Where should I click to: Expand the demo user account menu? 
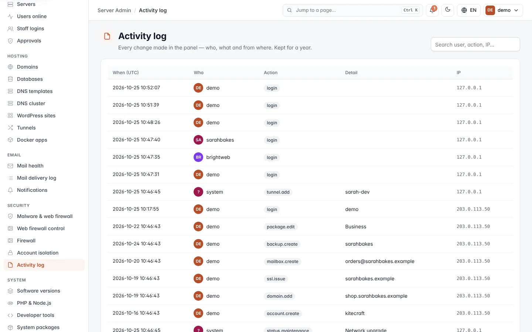pyautogui.click(x=503, y=10)
